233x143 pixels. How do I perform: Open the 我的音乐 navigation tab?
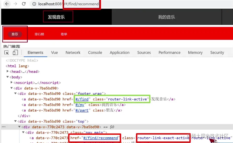coord(167,17)
